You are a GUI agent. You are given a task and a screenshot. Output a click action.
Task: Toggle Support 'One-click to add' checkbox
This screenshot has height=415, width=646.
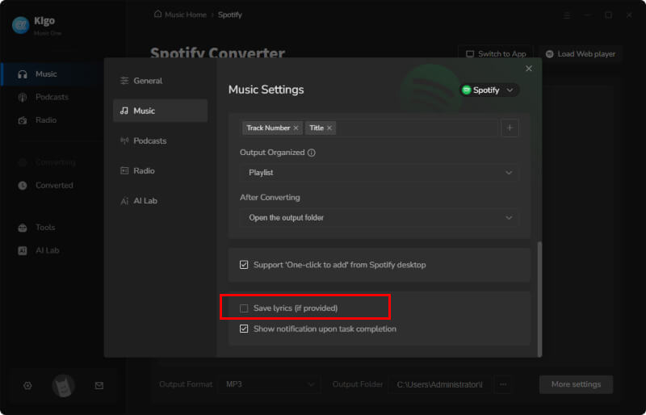244,265
